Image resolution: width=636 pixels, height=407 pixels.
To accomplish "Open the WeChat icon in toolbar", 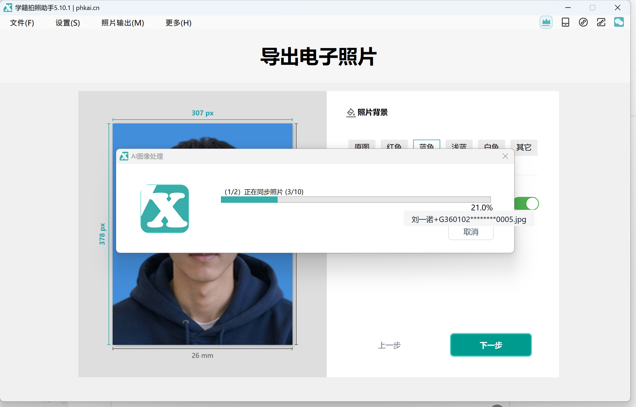I will [x=619, y=22].
